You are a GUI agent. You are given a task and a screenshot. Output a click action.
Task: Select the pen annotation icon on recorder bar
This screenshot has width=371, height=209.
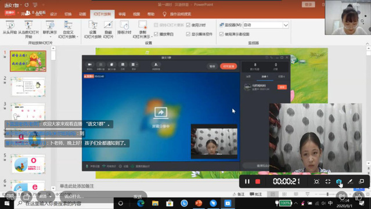(350, 182)
